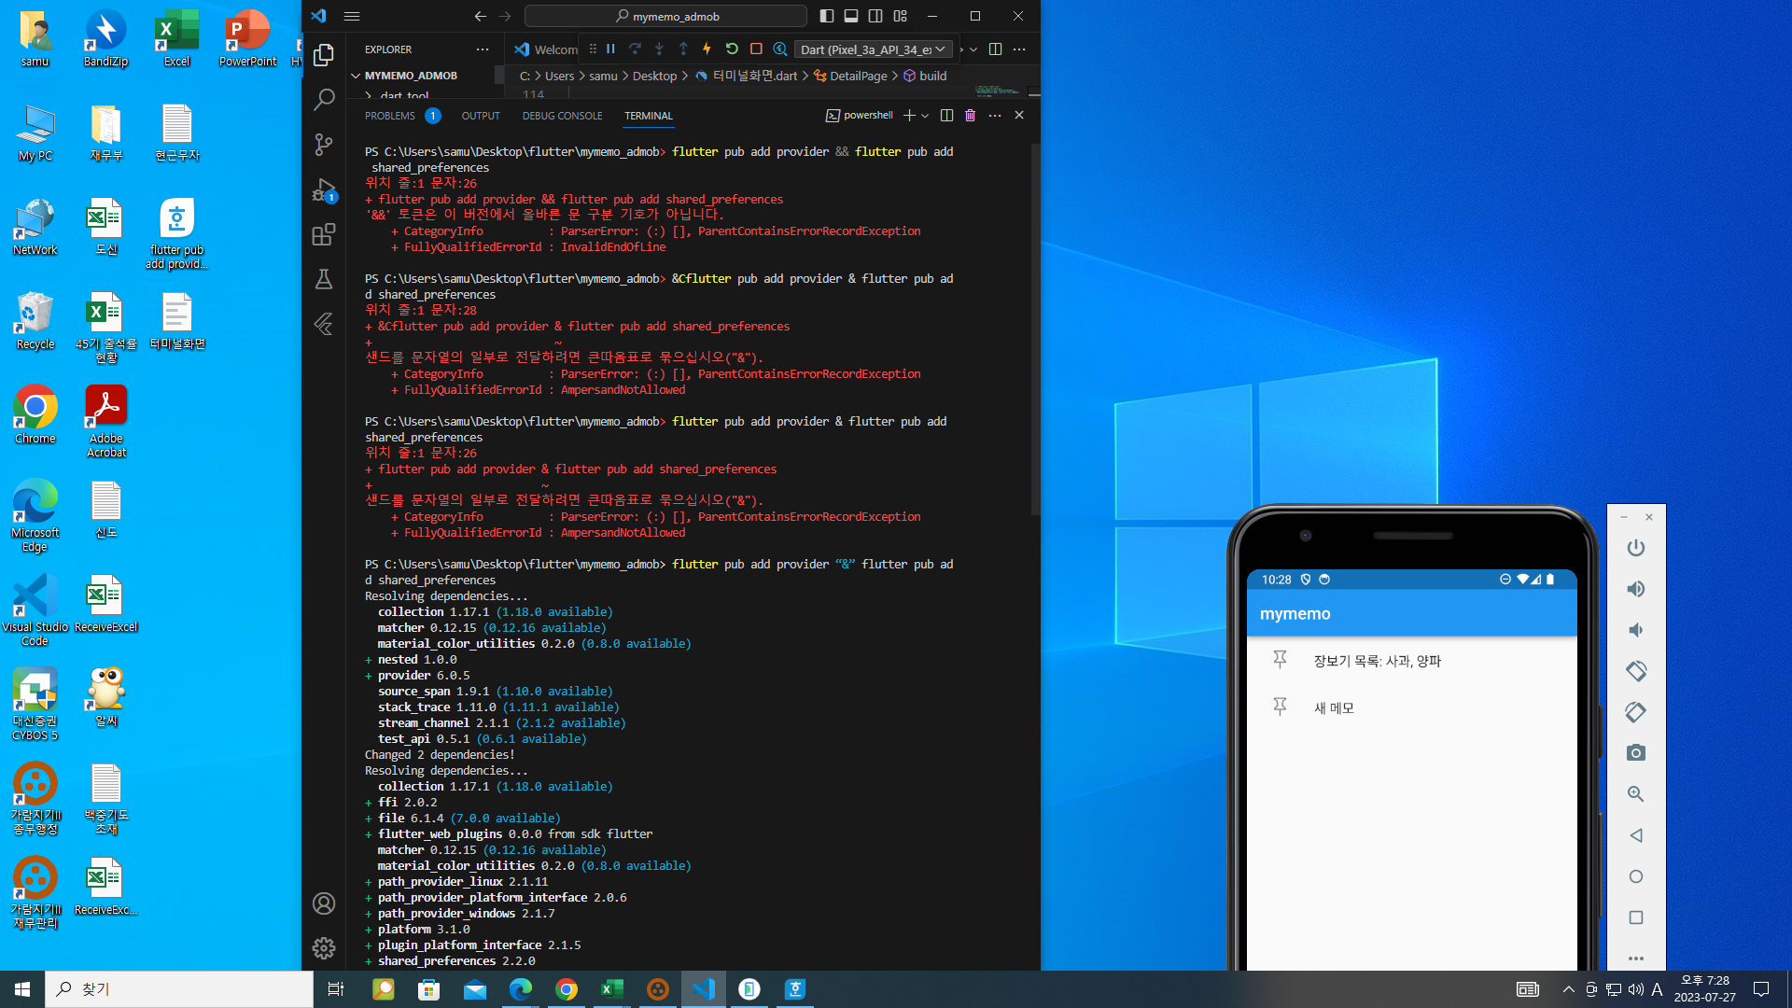The width and height of the screenshot is (1792, 1008).
Task: Open the Extensions view
Action: point(324,234)
